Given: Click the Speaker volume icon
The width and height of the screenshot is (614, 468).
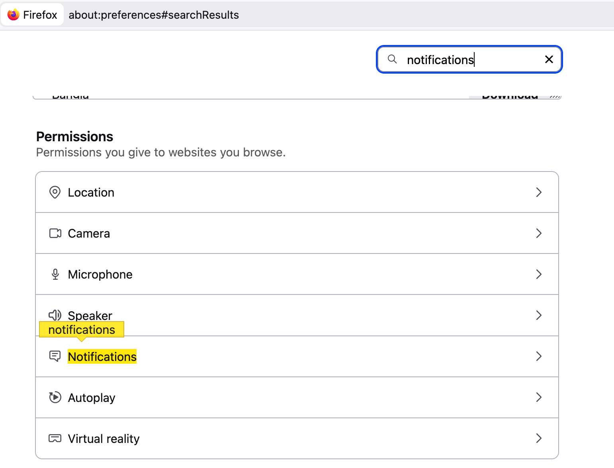Looking at the screenshot, I should pyautogui.click(x=55, y=315).
